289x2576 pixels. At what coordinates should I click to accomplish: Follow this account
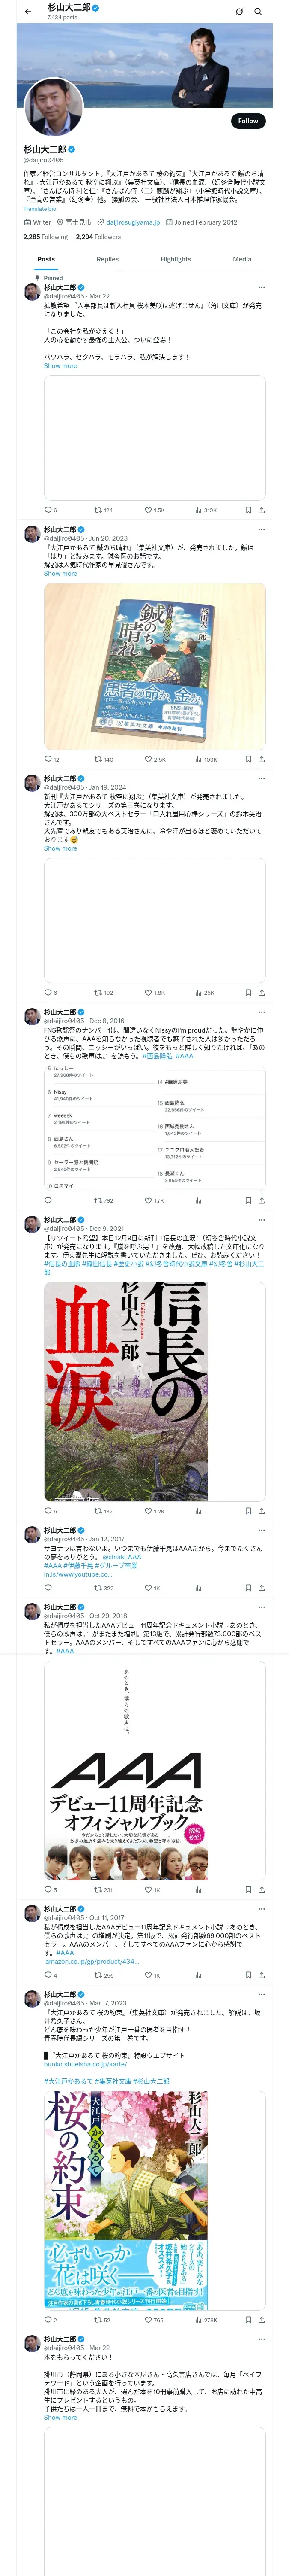click(x=247, y=121)
